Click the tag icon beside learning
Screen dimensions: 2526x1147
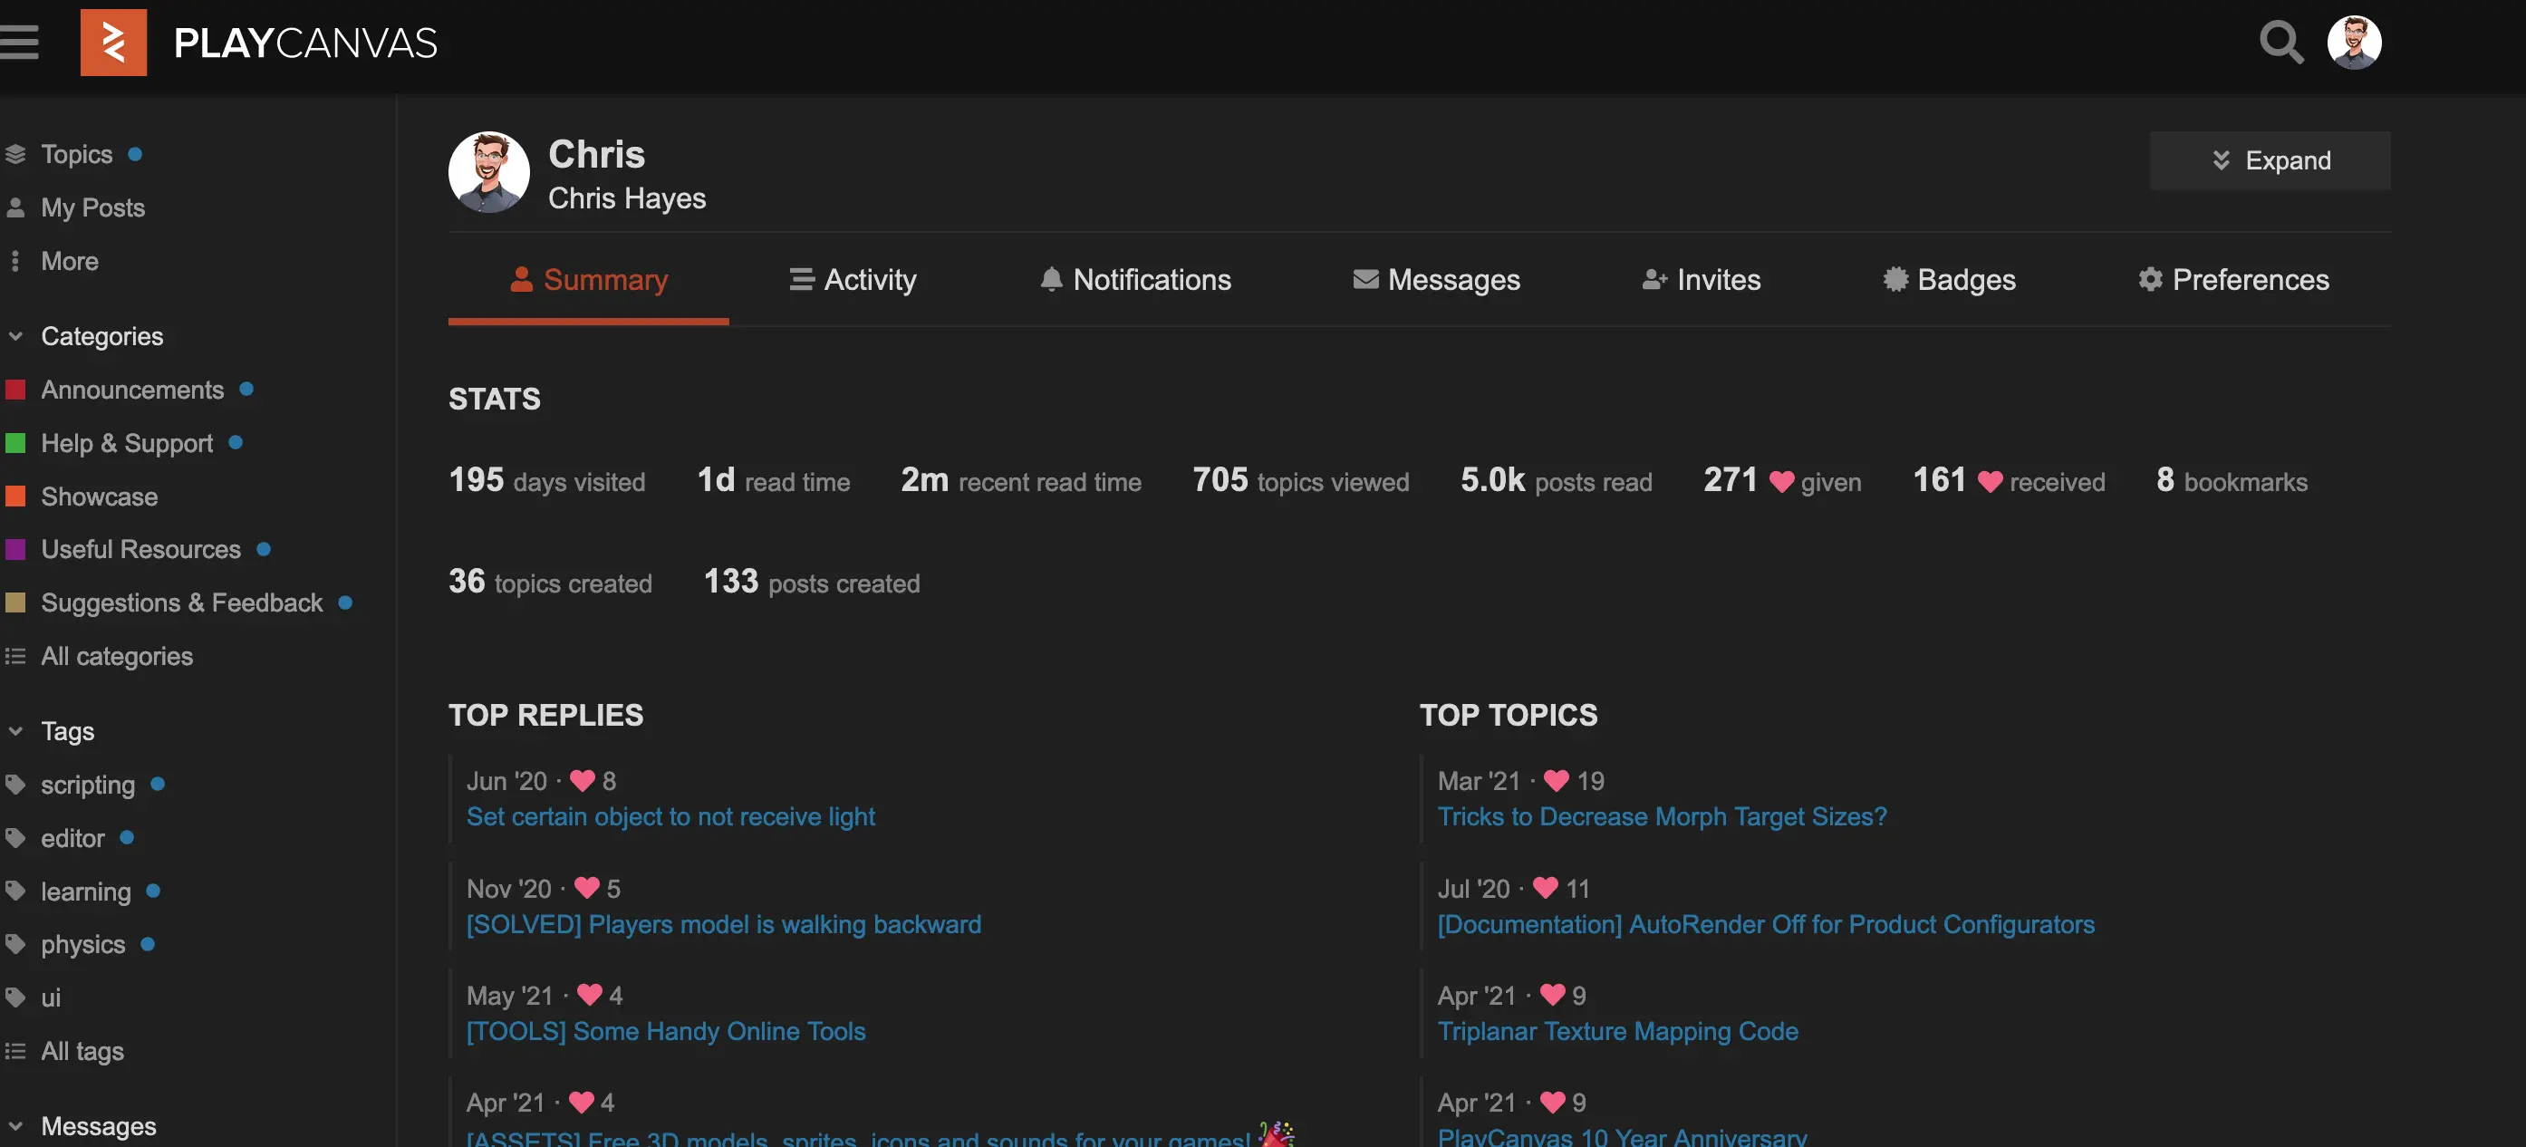(x=15, y=892)
